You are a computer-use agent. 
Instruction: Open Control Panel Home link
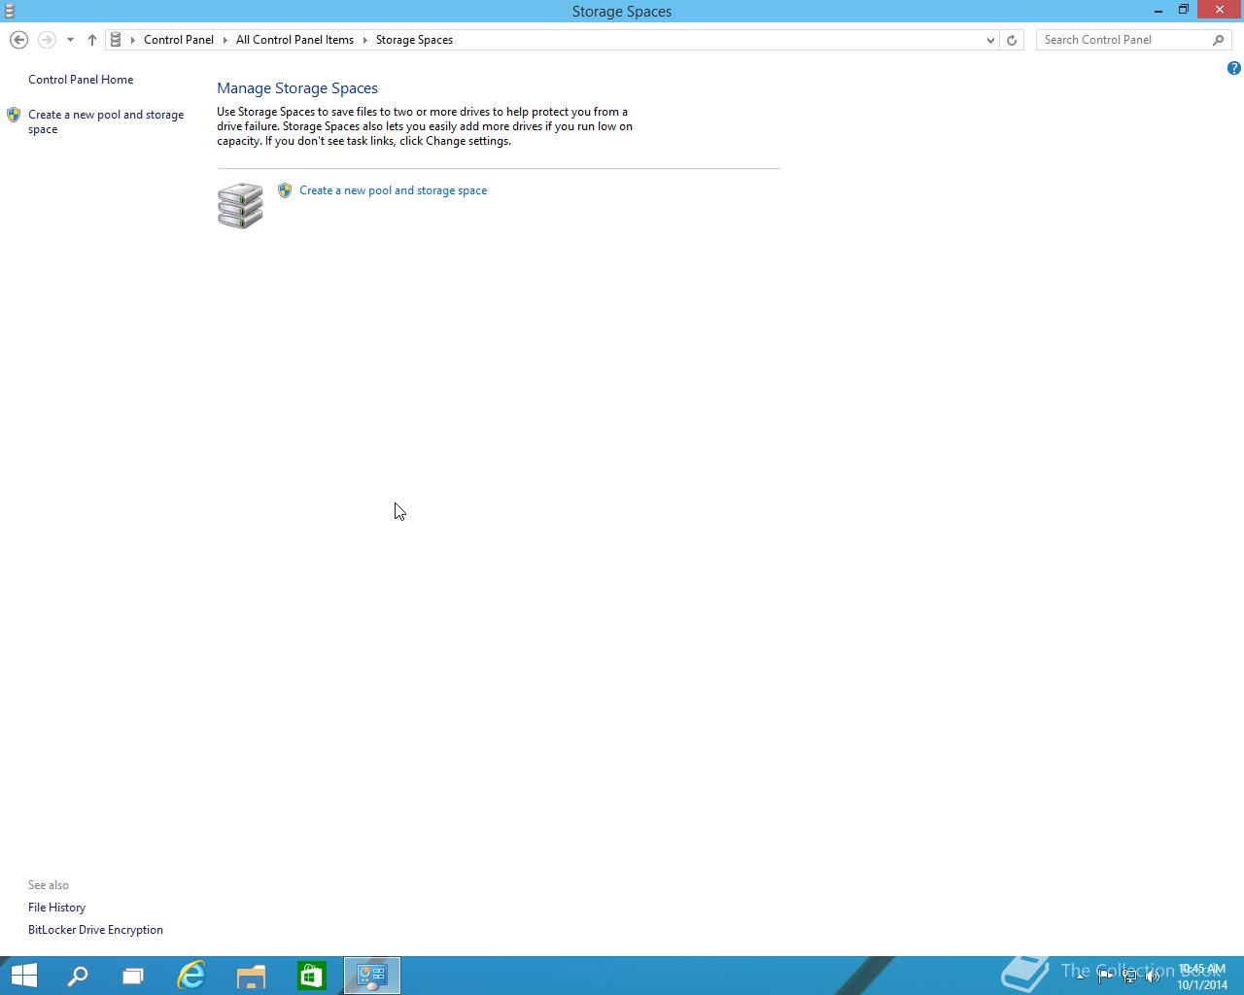[81, 80]
